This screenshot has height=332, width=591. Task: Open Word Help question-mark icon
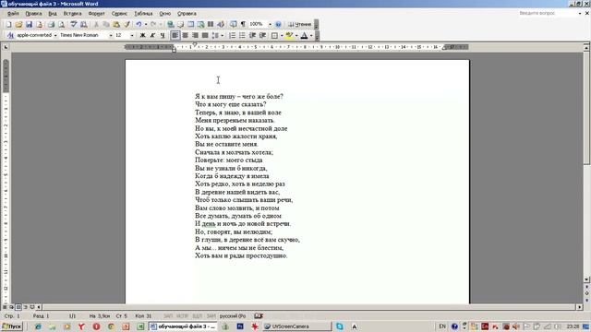[278, 24]
